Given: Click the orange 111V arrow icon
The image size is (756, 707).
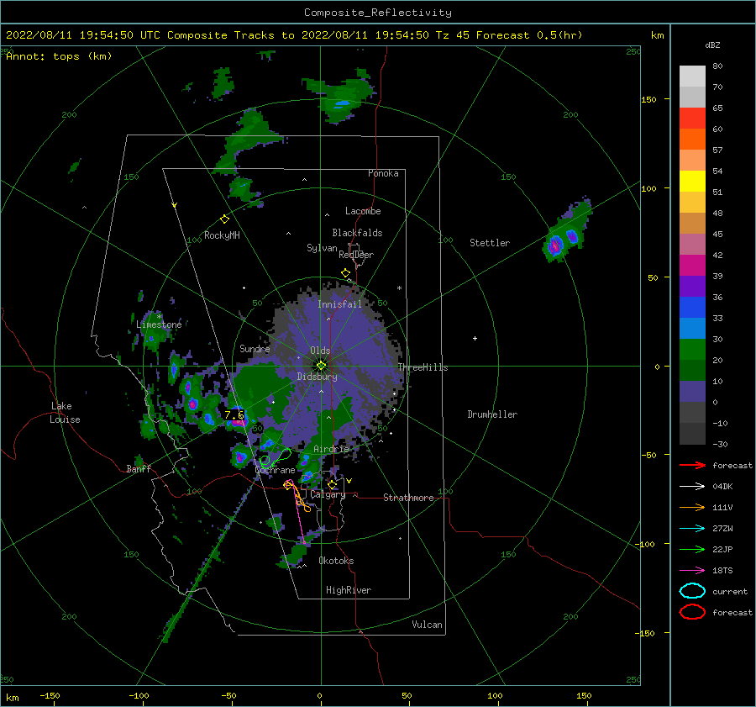Looking at the screenshot, I should [x=692, y=507].
